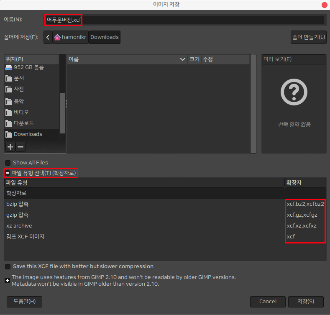Click the plus icon to add bookmark
This screenshot has height=315, width=330.
[x=10, y=147]
